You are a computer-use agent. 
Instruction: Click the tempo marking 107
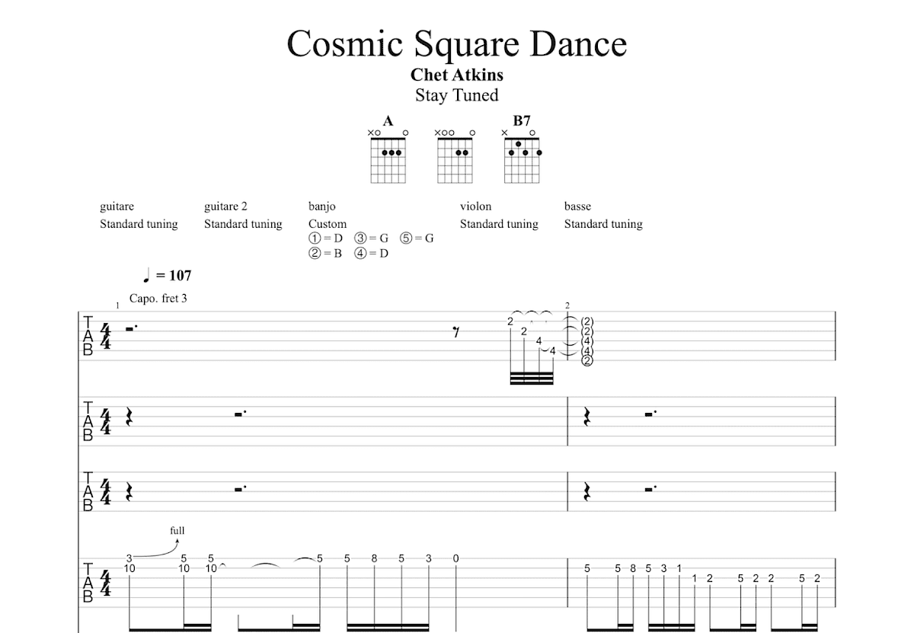pyautogui.click(x=166, y=276)
